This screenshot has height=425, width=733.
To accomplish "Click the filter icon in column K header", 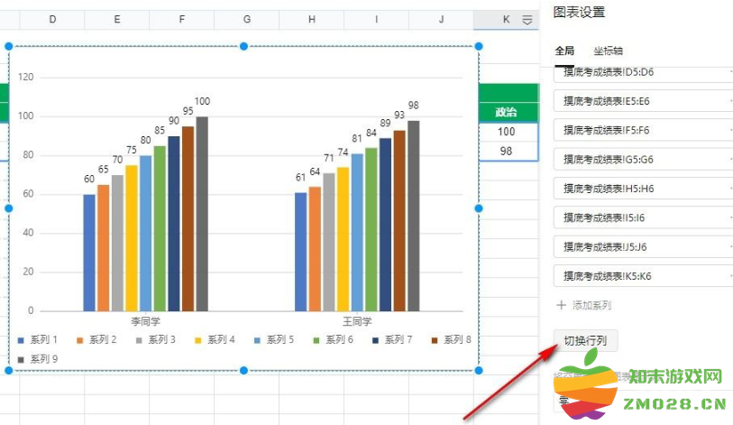I will point(527,20).
